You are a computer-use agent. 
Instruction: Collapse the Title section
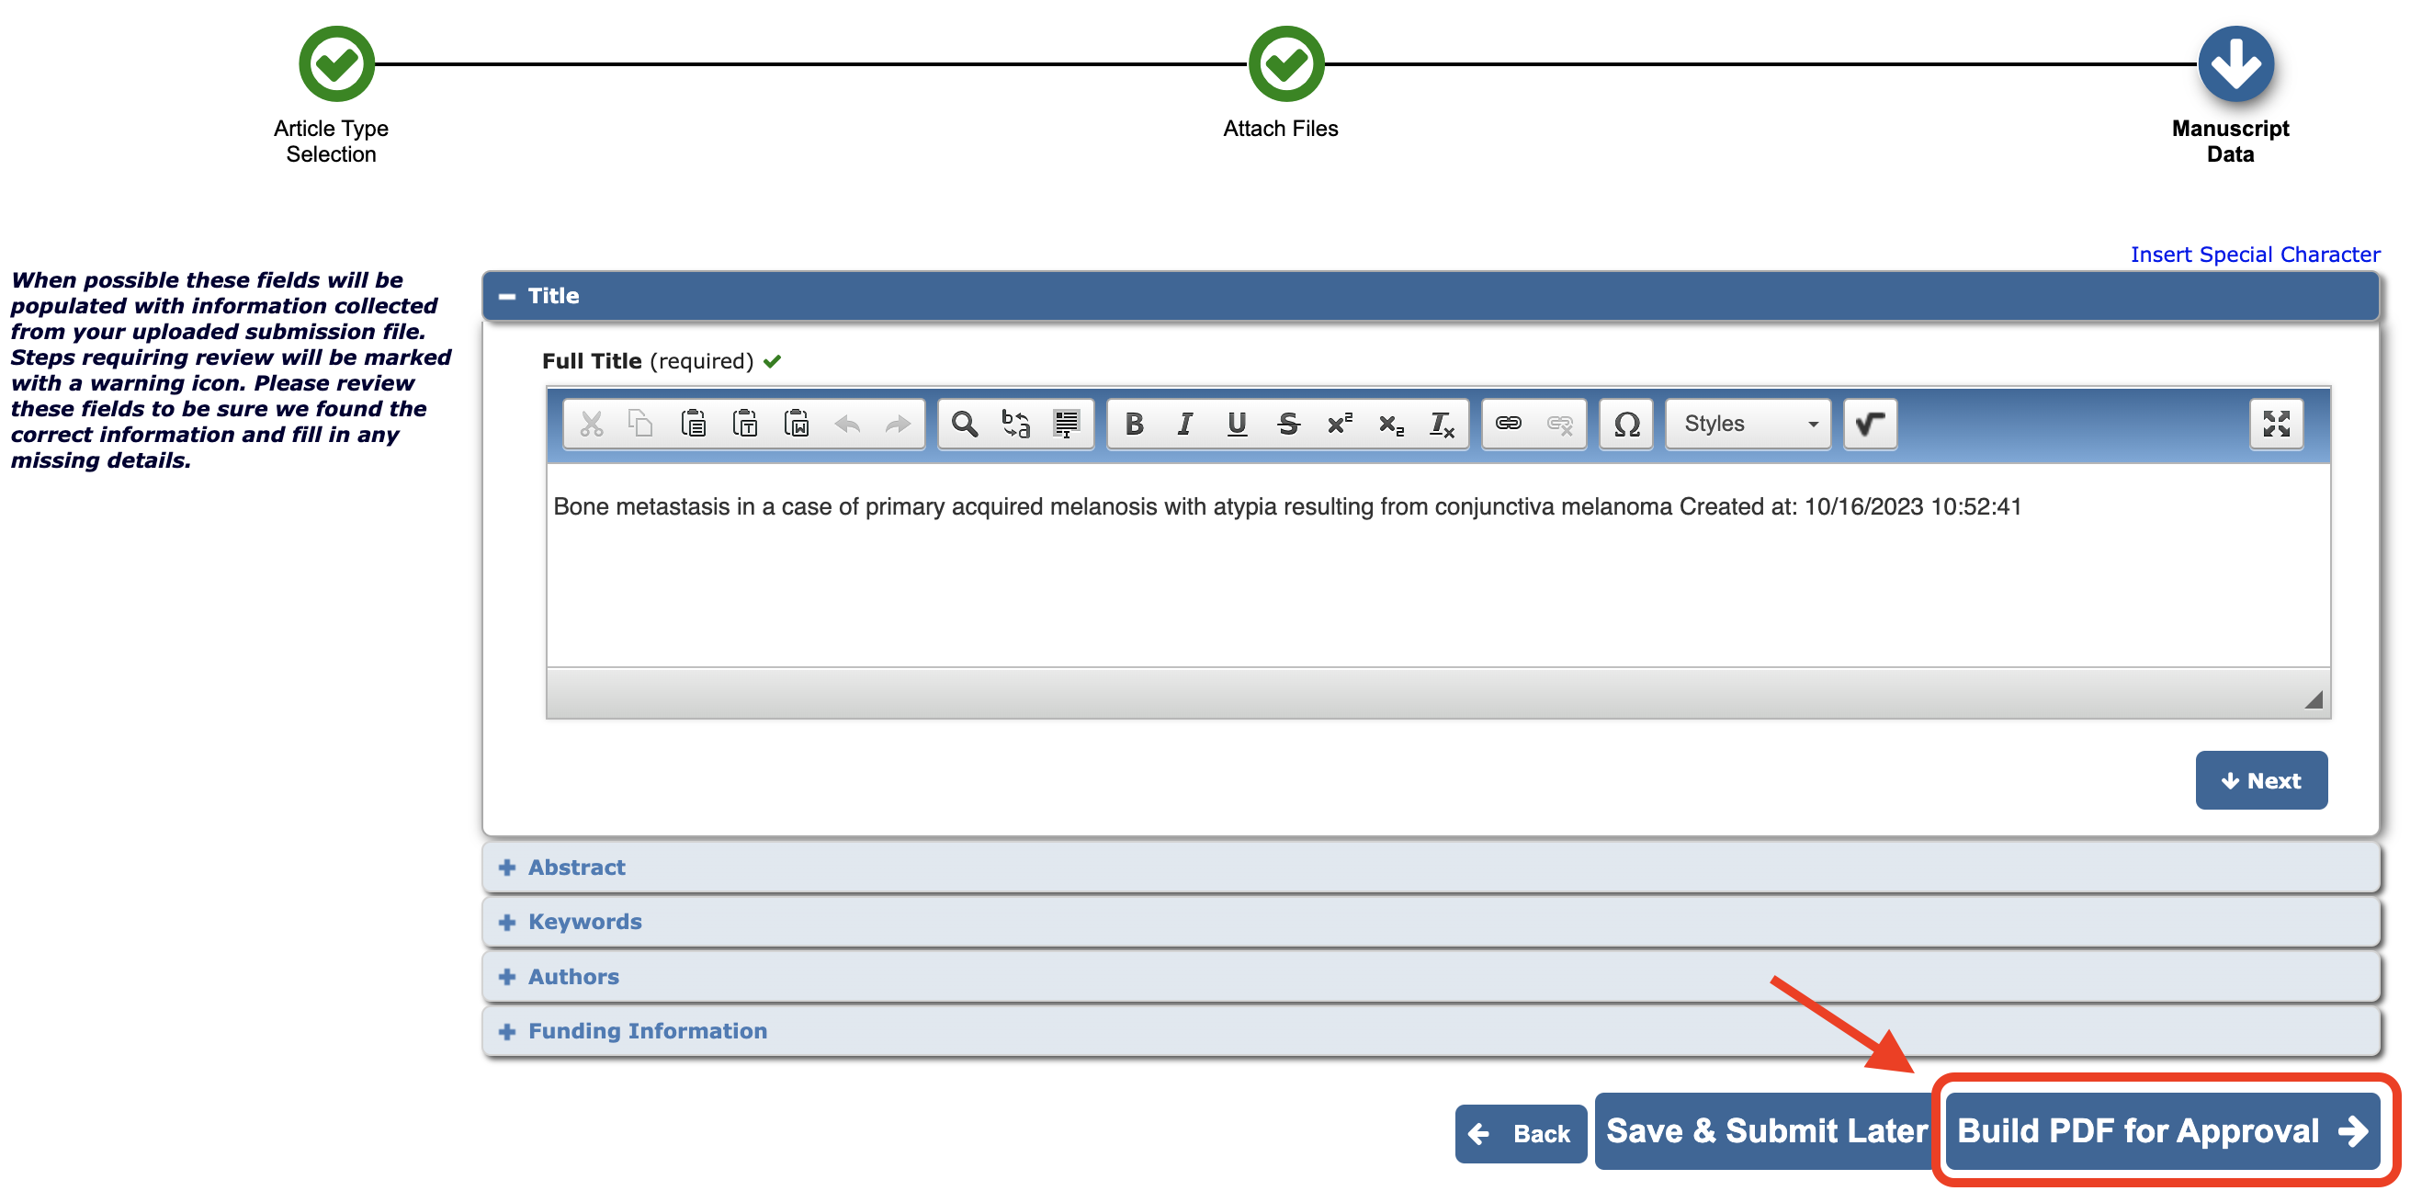point(1430,297)
